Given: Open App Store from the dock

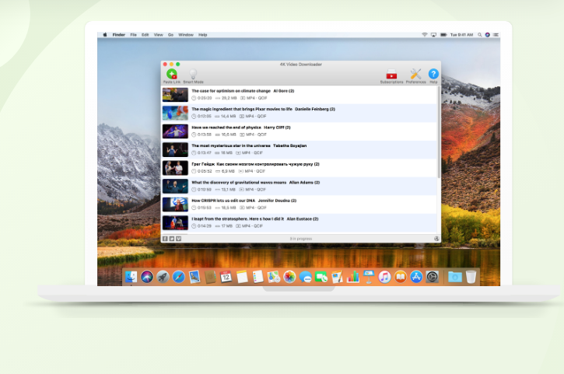Looking at the screenshot, I should [416, 277].
